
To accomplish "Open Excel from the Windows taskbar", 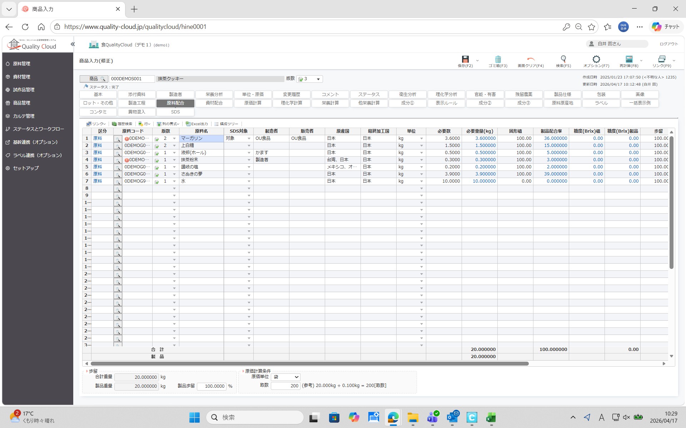I will [491, 417].
